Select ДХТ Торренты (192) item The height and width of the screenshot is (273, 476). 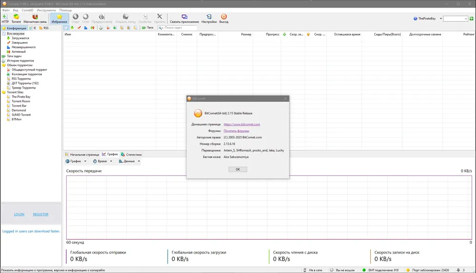tap(25, 83)
